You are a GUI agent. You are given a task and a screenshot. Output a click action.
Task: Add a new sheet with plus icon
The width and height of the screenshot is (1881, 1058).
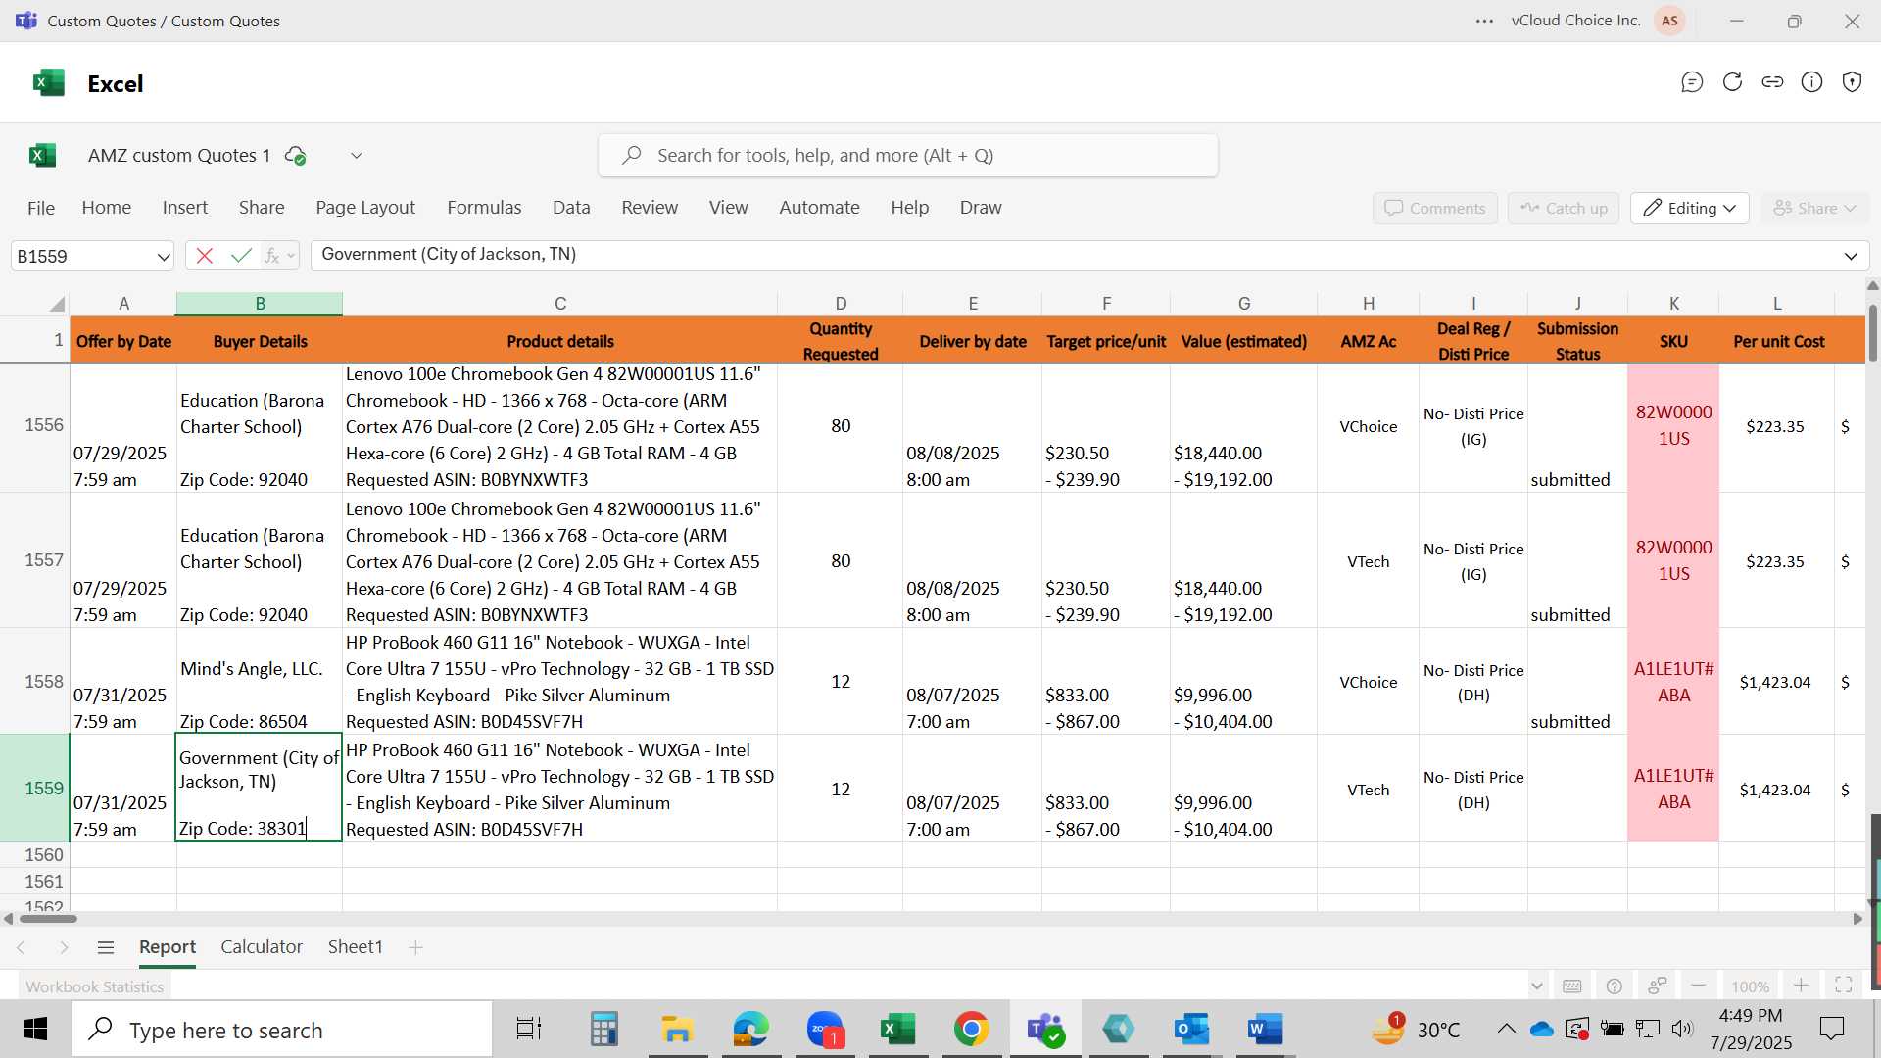415,947
